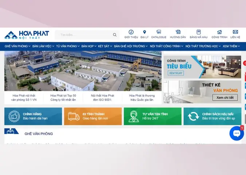The image size is (246, 175).
Task: Go to next banner slide arrow
Action: point(156,61)
